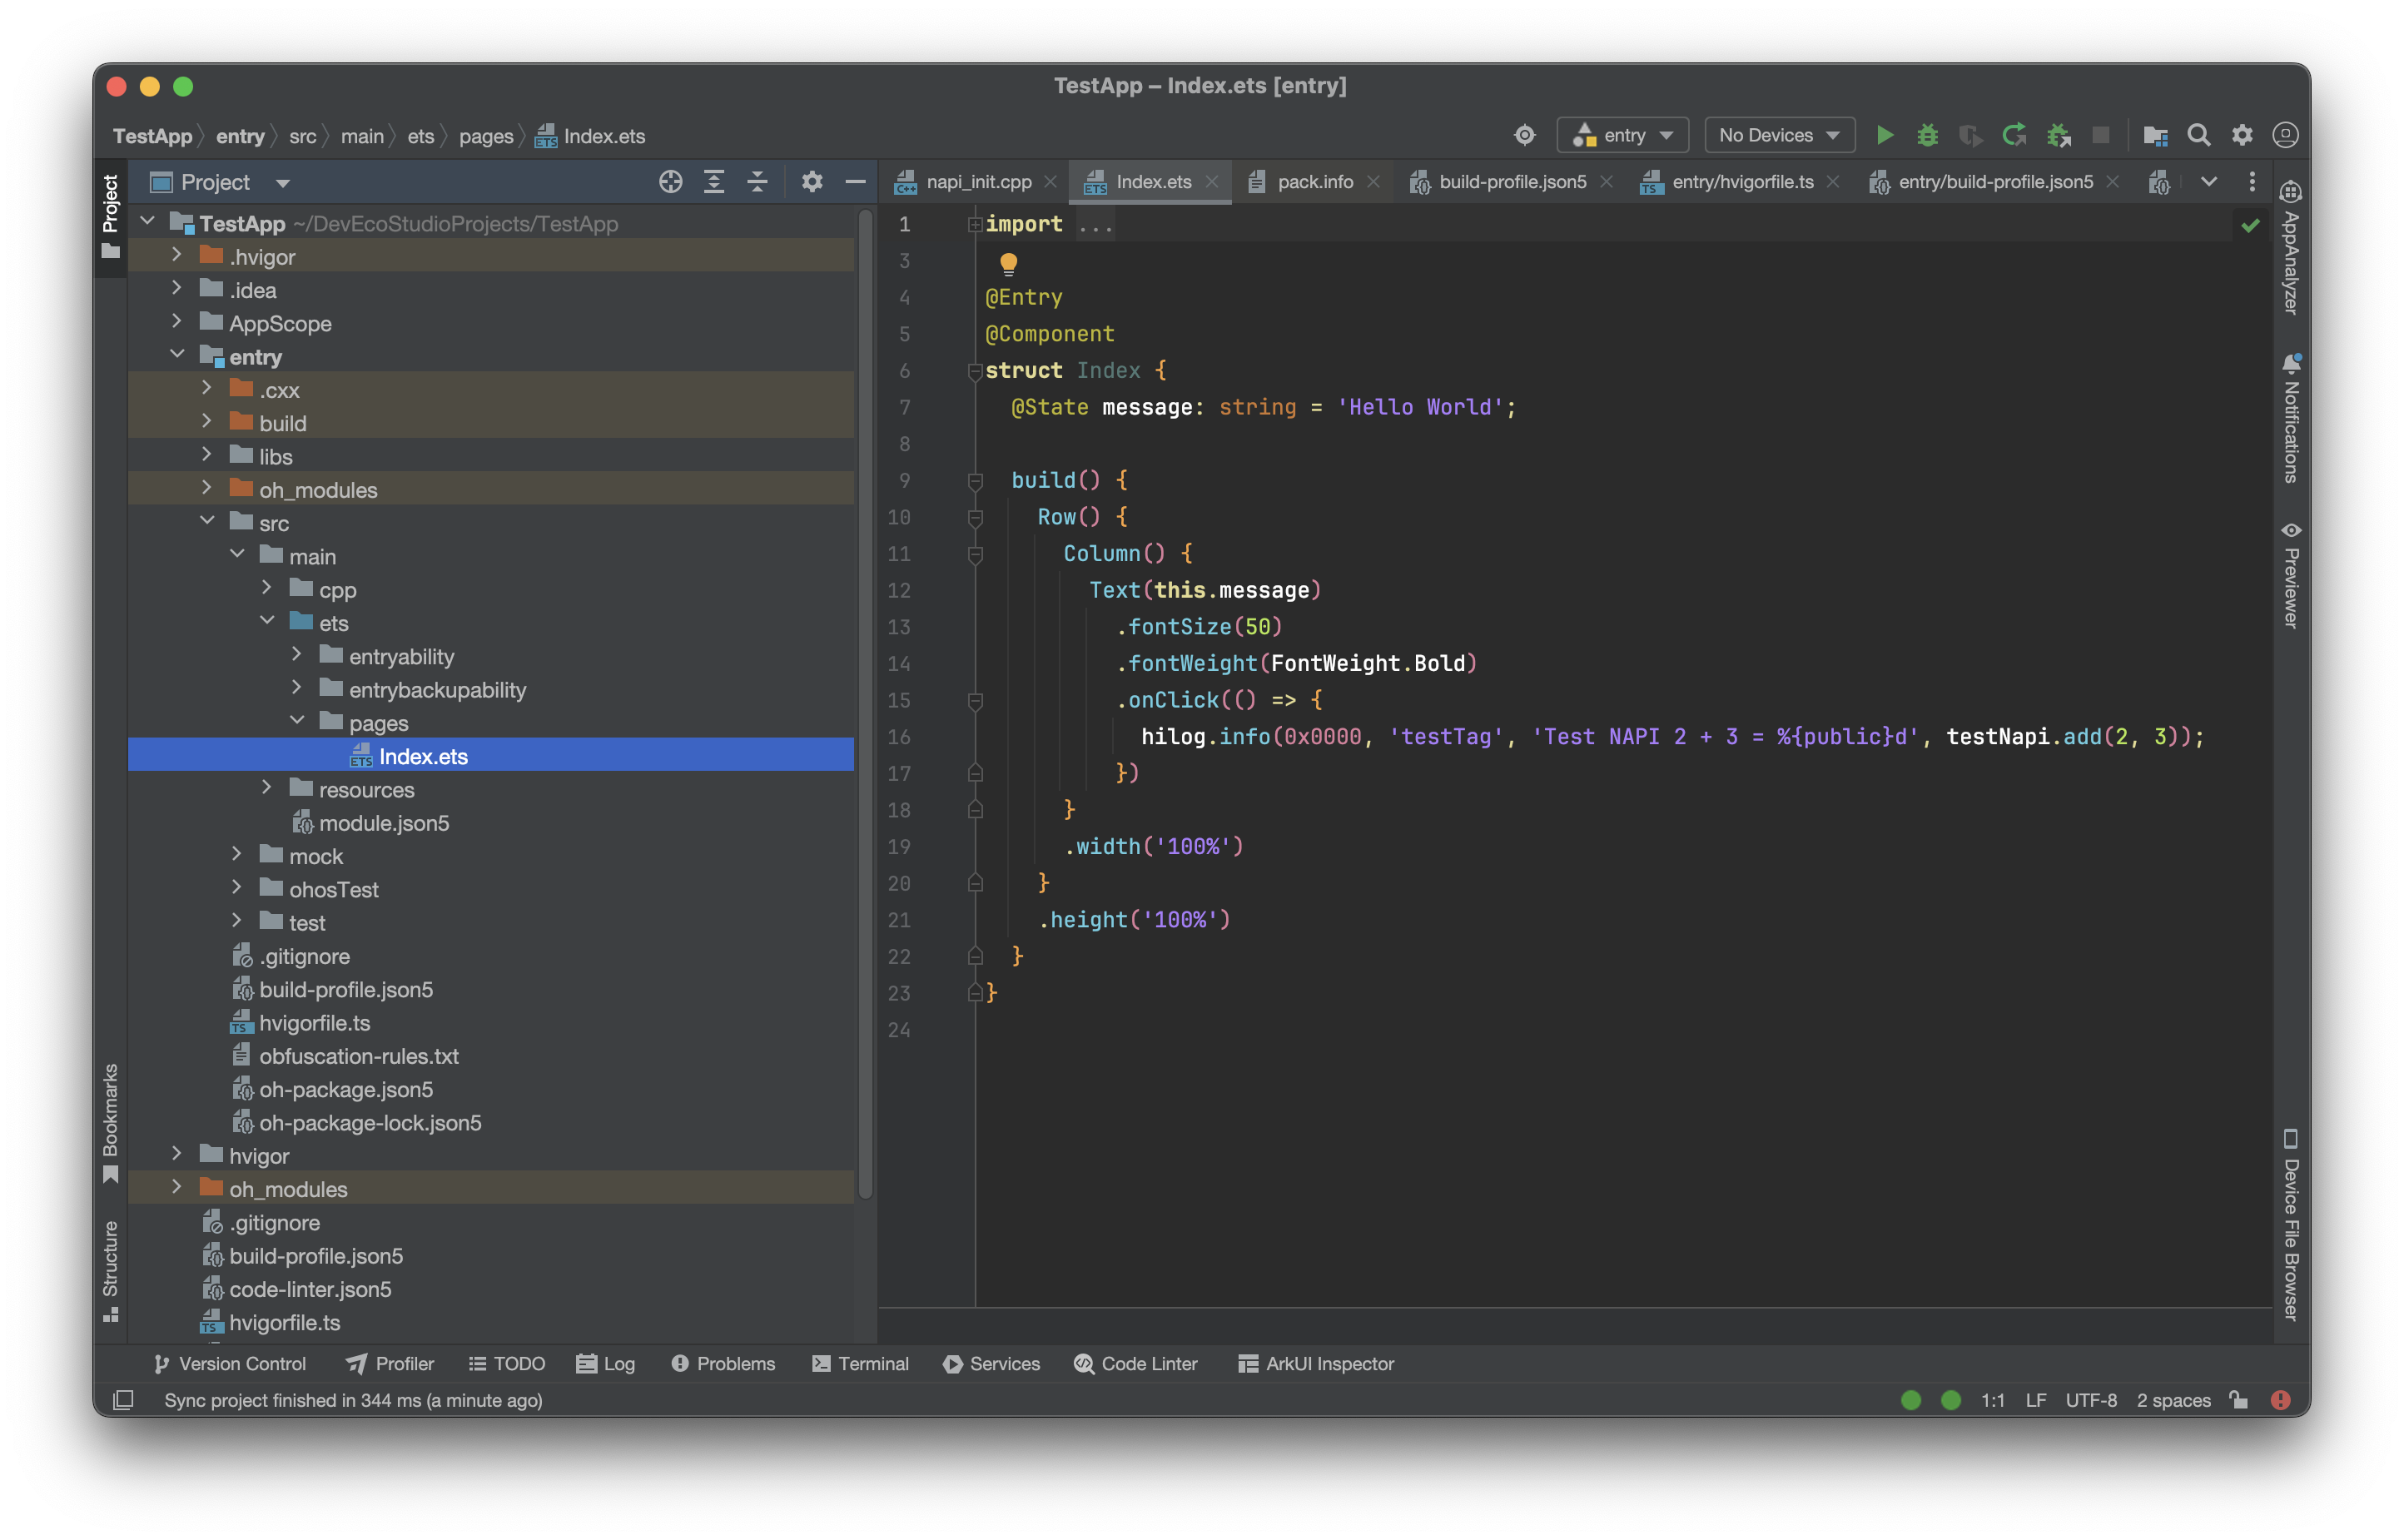Open the entry run configuration dropdown
The image size is (2404, 1540).
(1622, 135)
